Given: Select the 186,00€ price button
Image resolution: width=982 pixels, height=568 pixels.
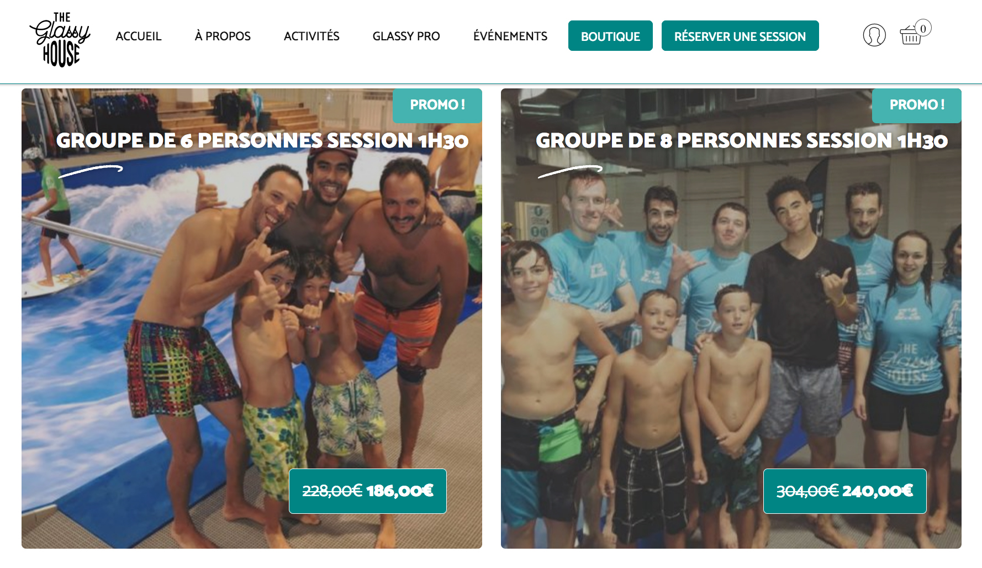Looking at the screenshot, I should pyautogui.click(x=368, y=491).
